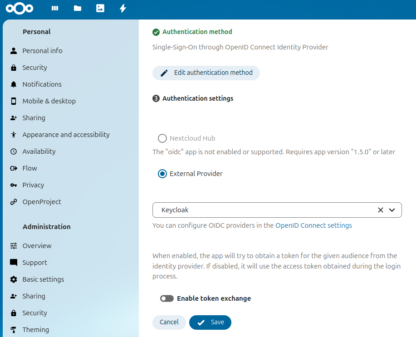Cancel the authentication settings changes

169,322
